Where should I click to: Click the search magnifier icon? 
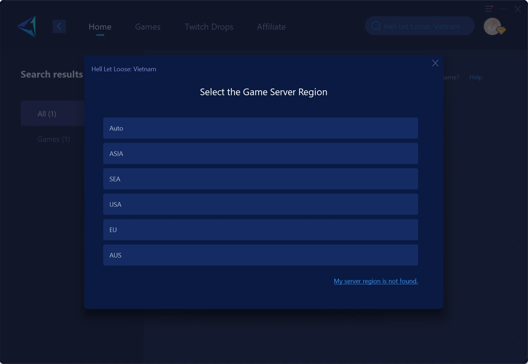pos(376,26)
